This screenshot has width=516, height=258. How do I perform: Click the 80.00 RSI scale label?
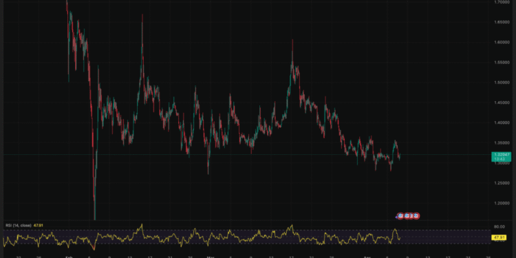tap(499, 227)
